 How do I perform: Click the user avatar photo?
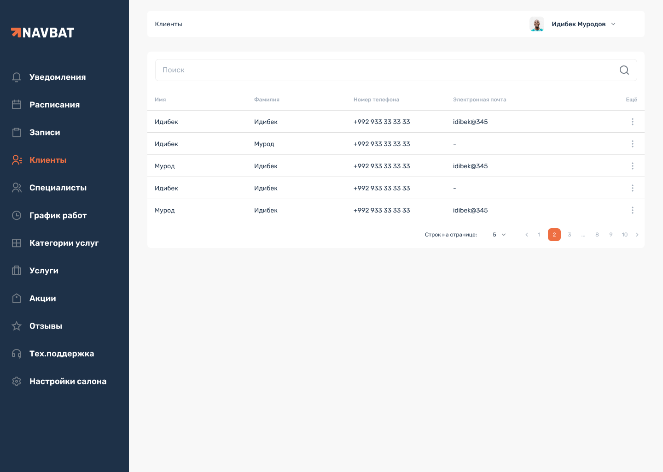click(537, 24)
